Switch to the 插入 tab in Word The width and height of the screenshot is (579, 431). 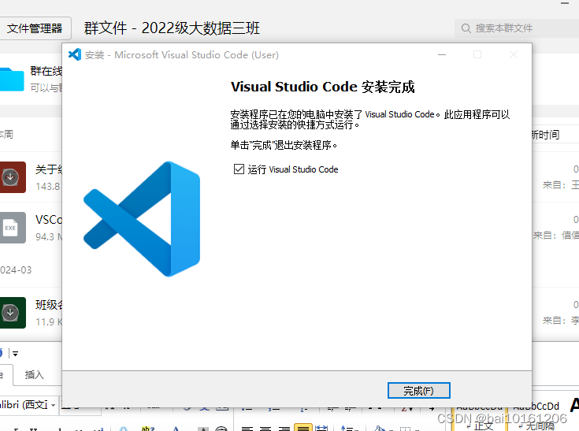click(x=35, y=375)
